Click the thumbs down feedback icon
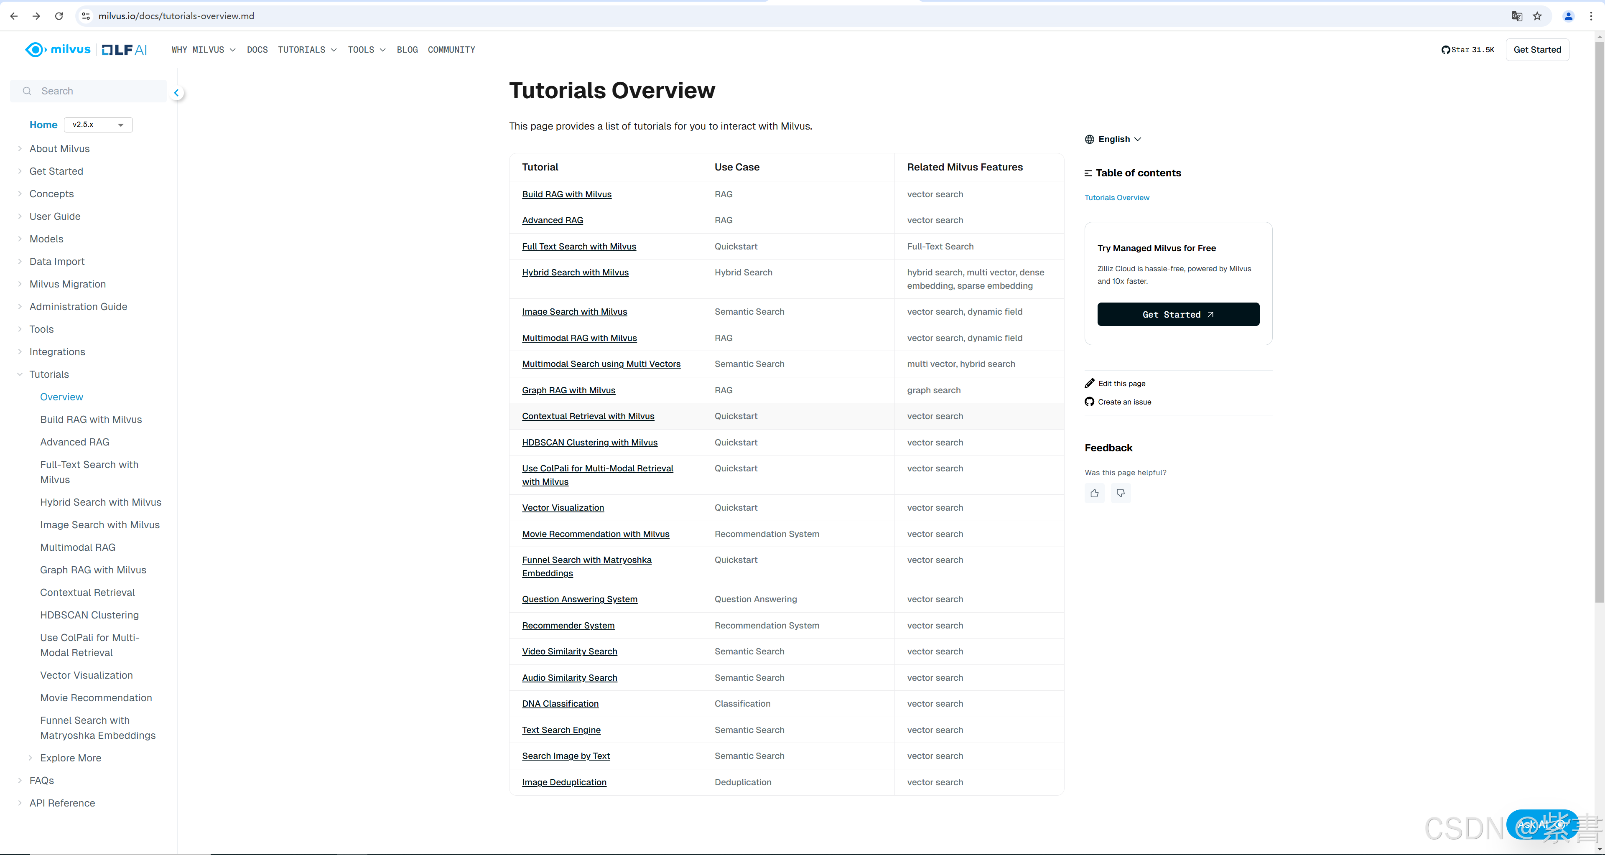Screen dimensions: 1605x855 click(x=1120, y=493)
